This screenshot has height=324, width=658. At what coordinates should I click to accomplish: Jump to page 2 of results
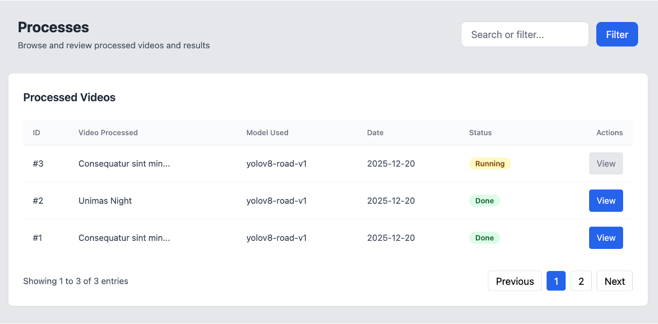[x=581, y=281]
